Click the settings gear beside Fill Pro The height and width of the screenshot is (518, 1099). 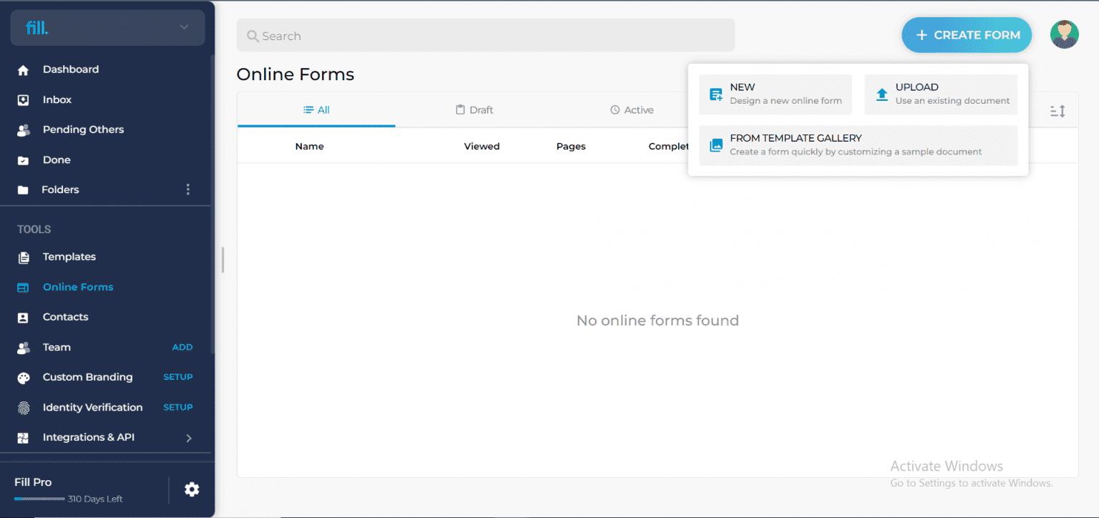(191, 489)
